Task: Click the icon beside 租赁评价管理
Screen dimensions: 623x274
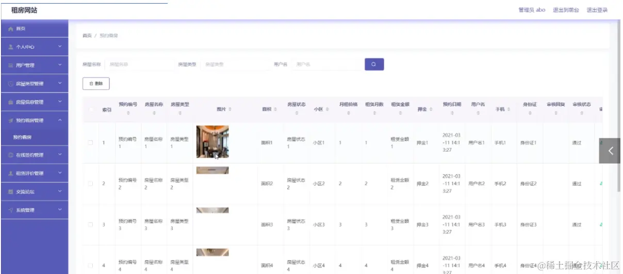Action: [x=11, y=173]
